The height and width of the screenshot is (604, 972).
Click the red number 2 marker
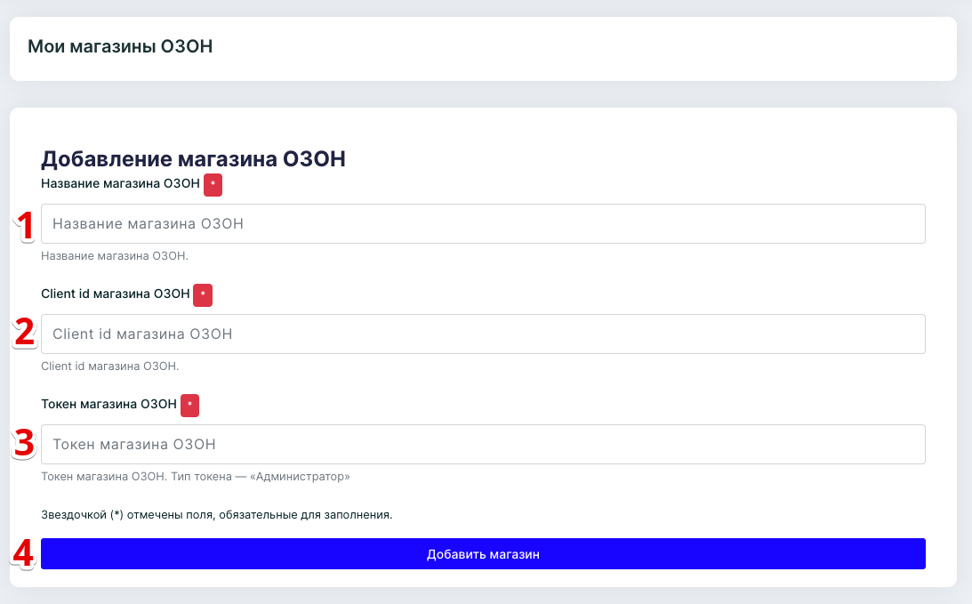[x=25, y=332]
